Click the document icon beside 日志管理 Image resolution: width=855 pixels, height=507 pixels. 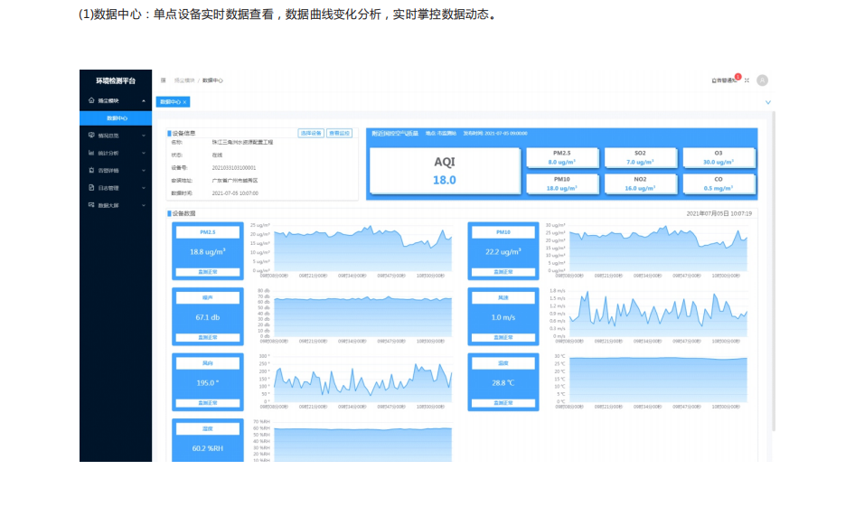[91, 188]
